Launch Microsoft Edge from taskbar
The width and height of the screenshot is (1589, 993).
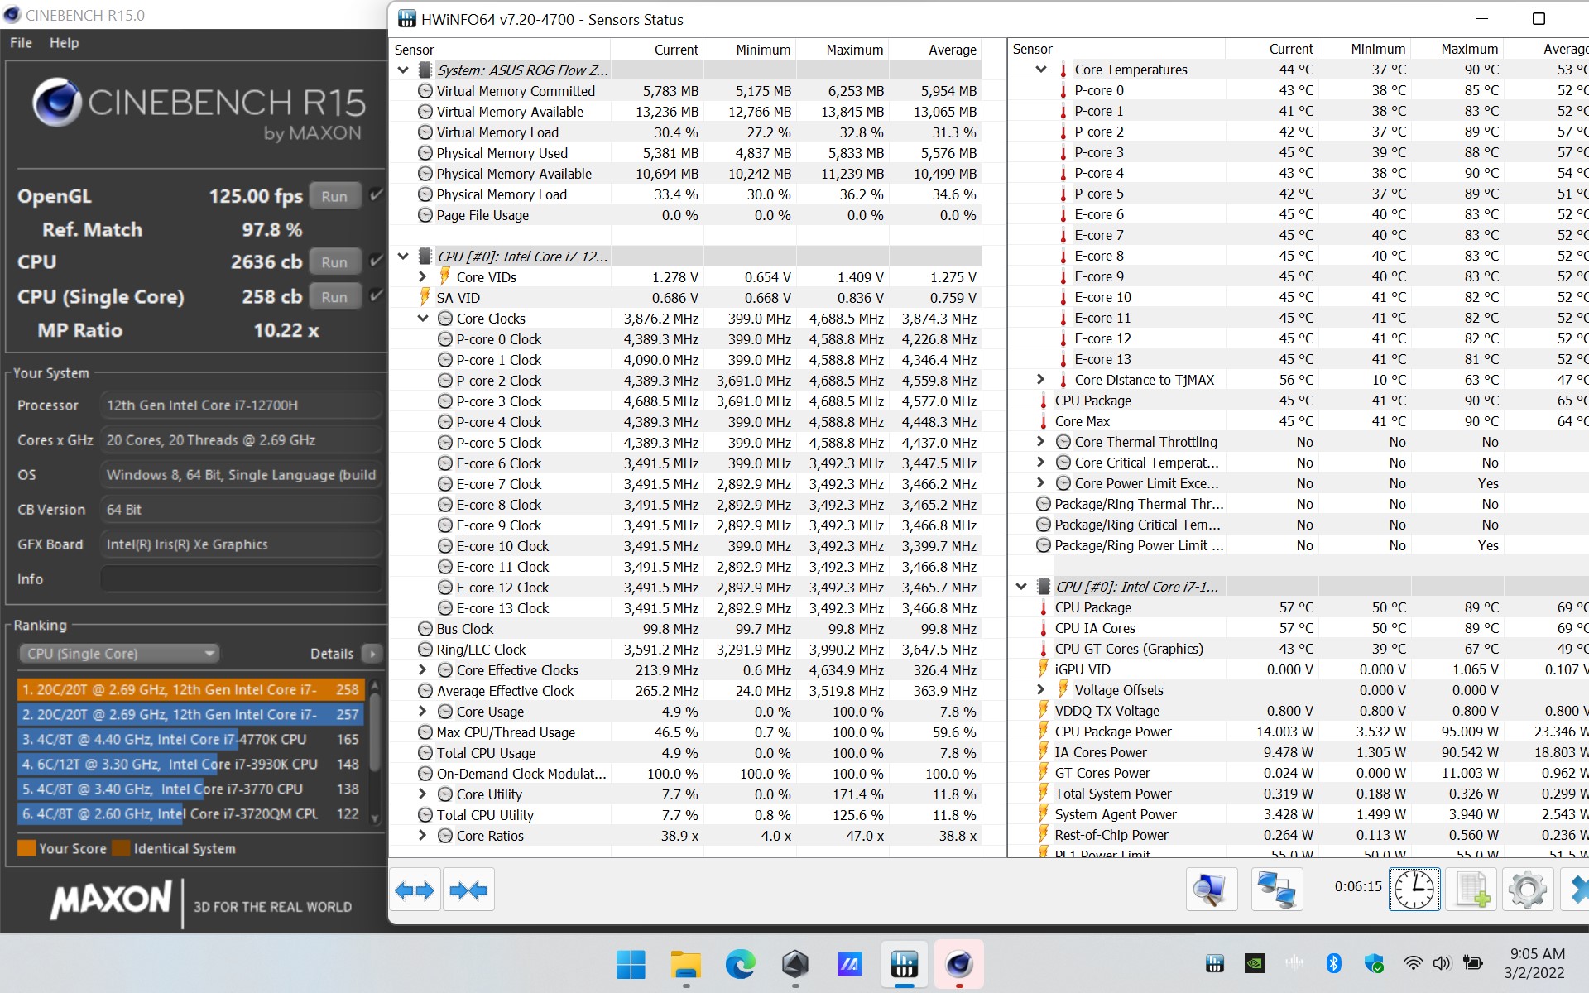point(740,964)
